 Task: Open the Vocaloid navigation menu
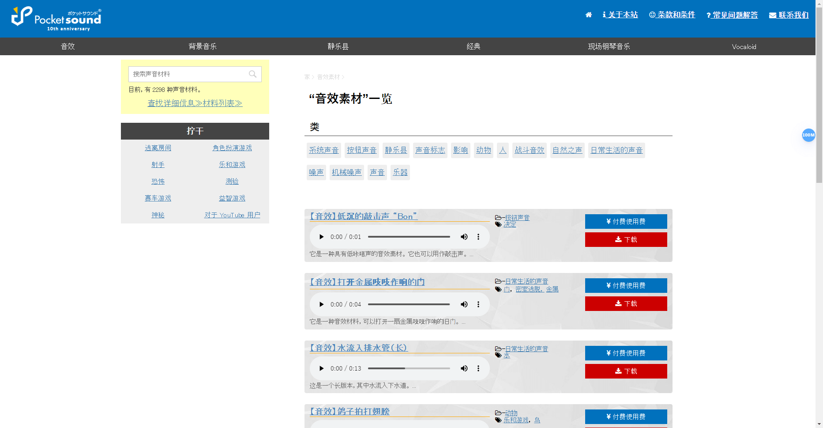click(x=744, y=46)
